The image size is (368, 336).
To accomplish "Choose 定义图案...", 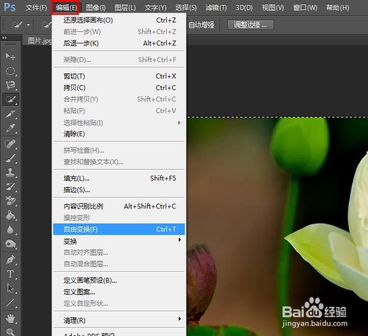I will pyautogui.click(x=119, y=292).
